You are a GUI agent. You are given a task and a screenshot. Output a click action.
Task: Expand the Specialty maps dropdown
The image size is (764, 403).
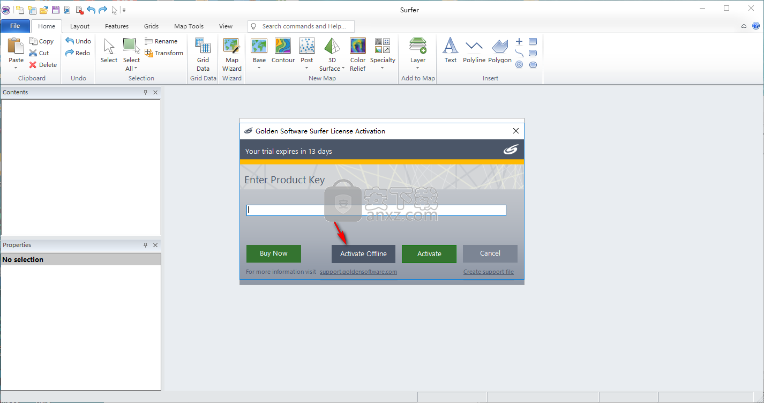(x=383, y=68)
